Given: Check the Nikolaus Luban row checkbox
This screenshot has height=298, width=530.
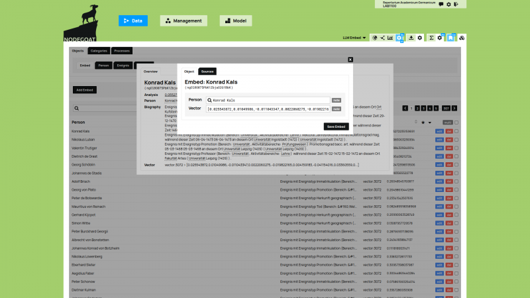Looking at the screenshot, I should pos(456,140).
